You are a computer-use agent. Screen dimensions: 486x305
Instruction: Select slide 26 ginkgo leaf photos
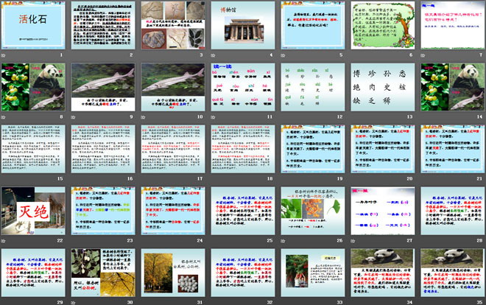click(x=313, y=211)
